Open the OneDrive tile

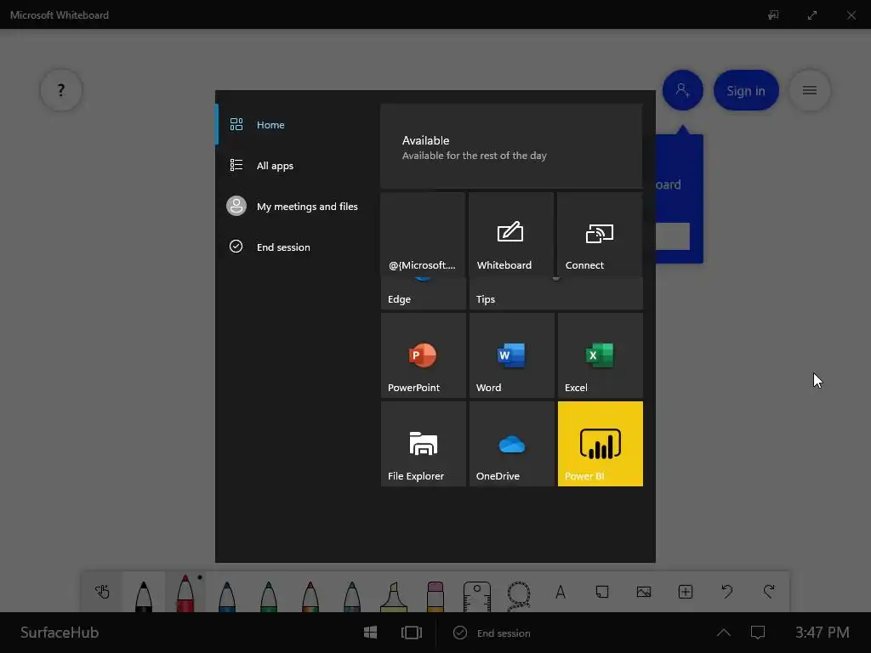pos(511,444)
